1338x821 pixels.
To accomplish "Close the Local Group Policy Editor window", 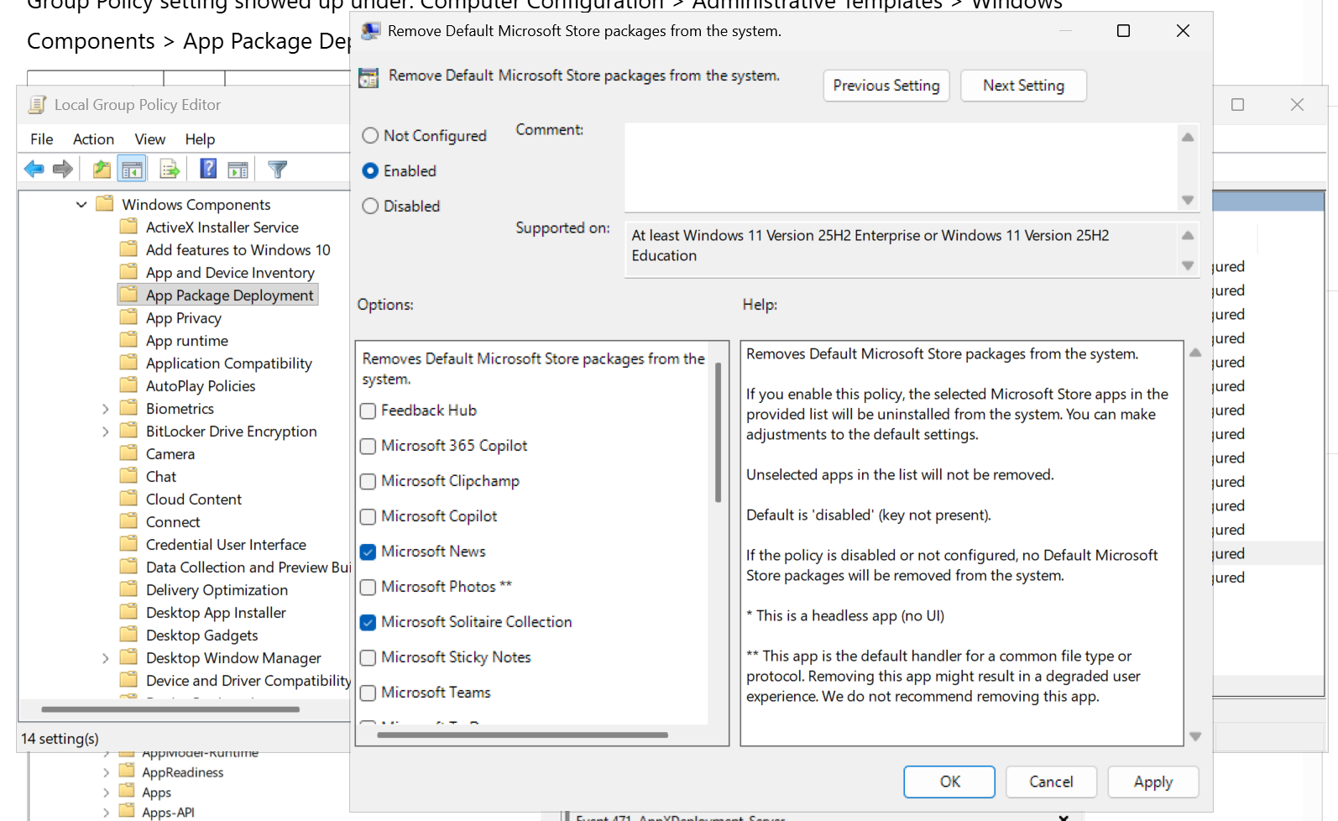I will coord(1297,105).
